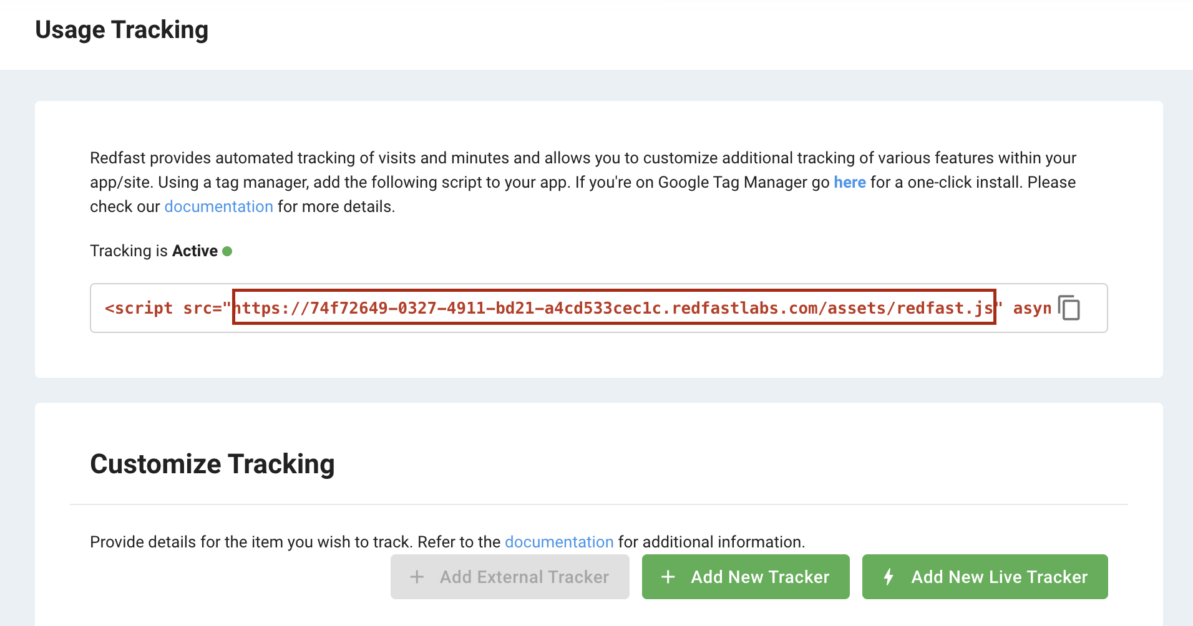This screenshot has width=1193, height=626.
Task: Open documentation link under Customize Tracking
Action: coord(559,542)
